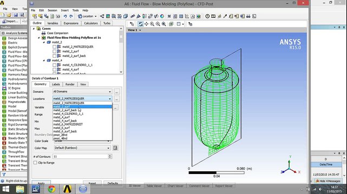The height and width of the screenshot is (194, 347).
Task: Select the Pan view tool
Action: coord(146,24)
